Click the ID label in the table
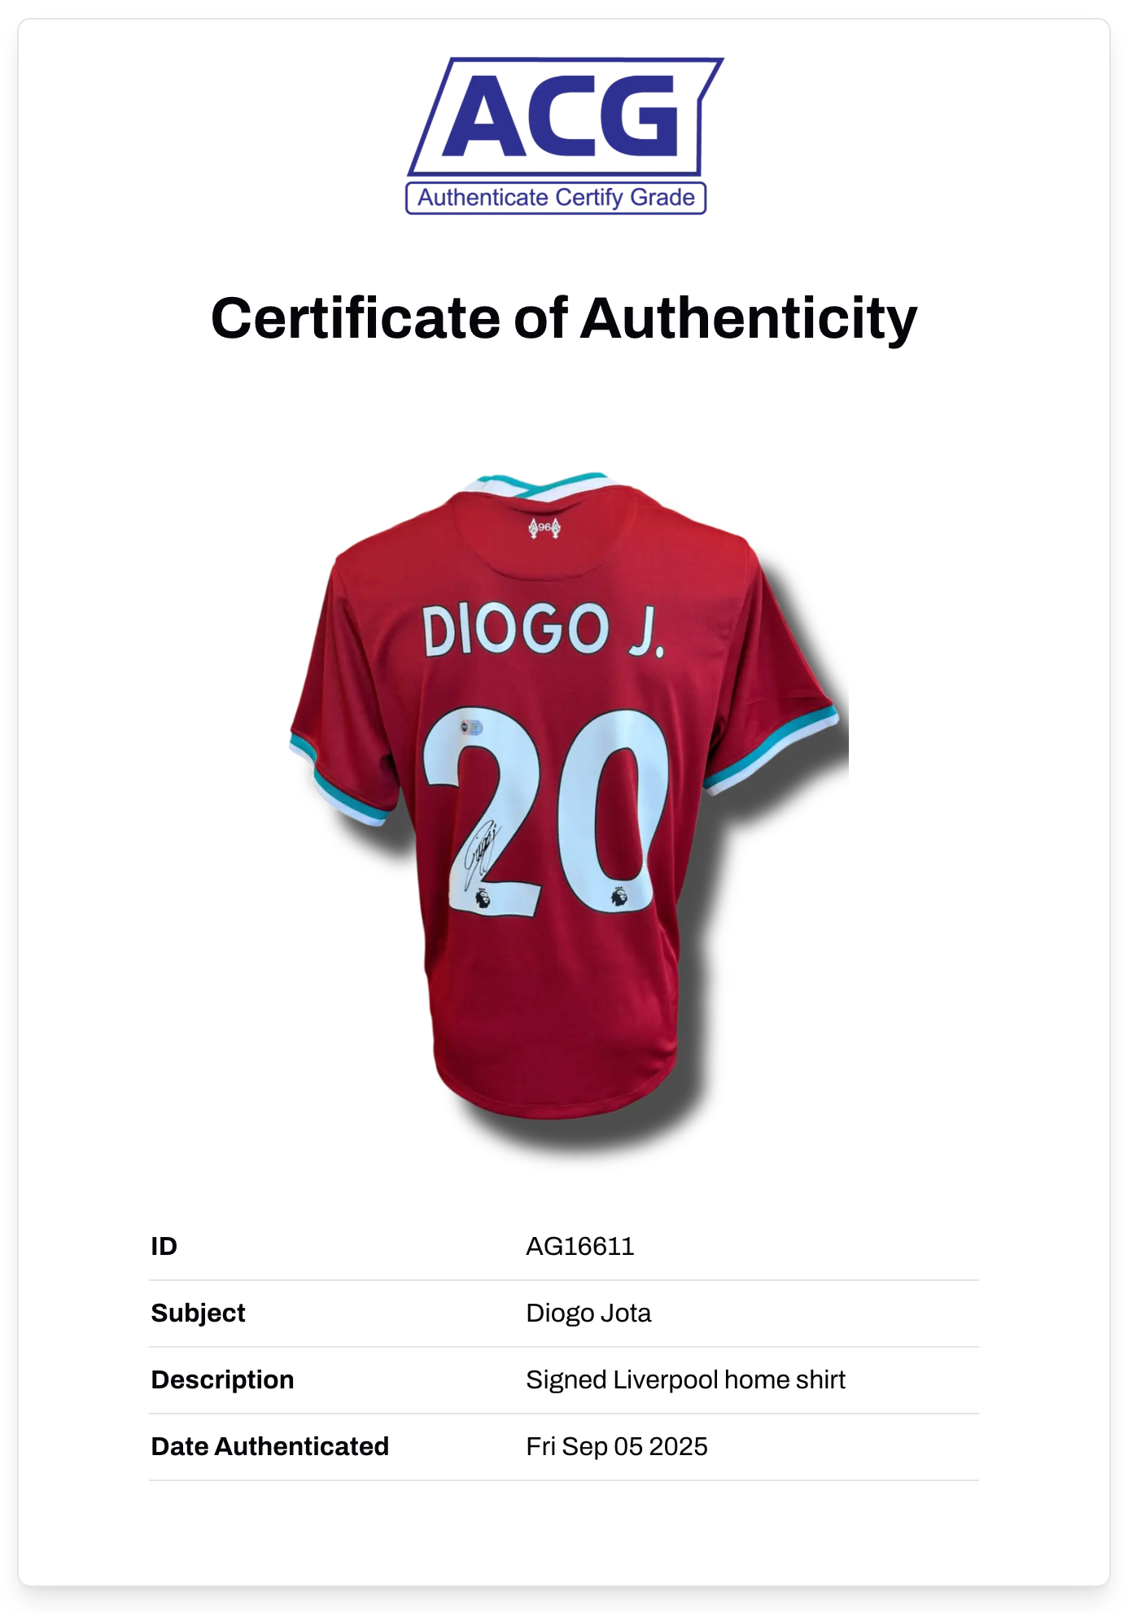Image resolution: width=1128 pixels, height=1613 pixels. click(164, 1246)
